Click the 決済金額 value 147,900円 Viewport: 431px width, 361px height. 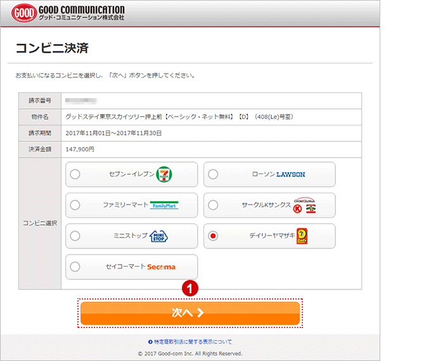click(80, 149)
